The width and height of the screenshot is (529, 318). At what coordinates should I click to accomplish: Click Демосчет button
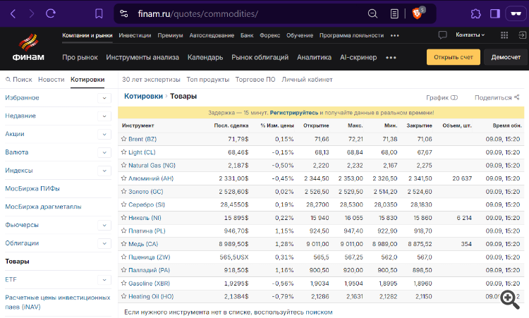pyautogui.click(x=506, y=57)
